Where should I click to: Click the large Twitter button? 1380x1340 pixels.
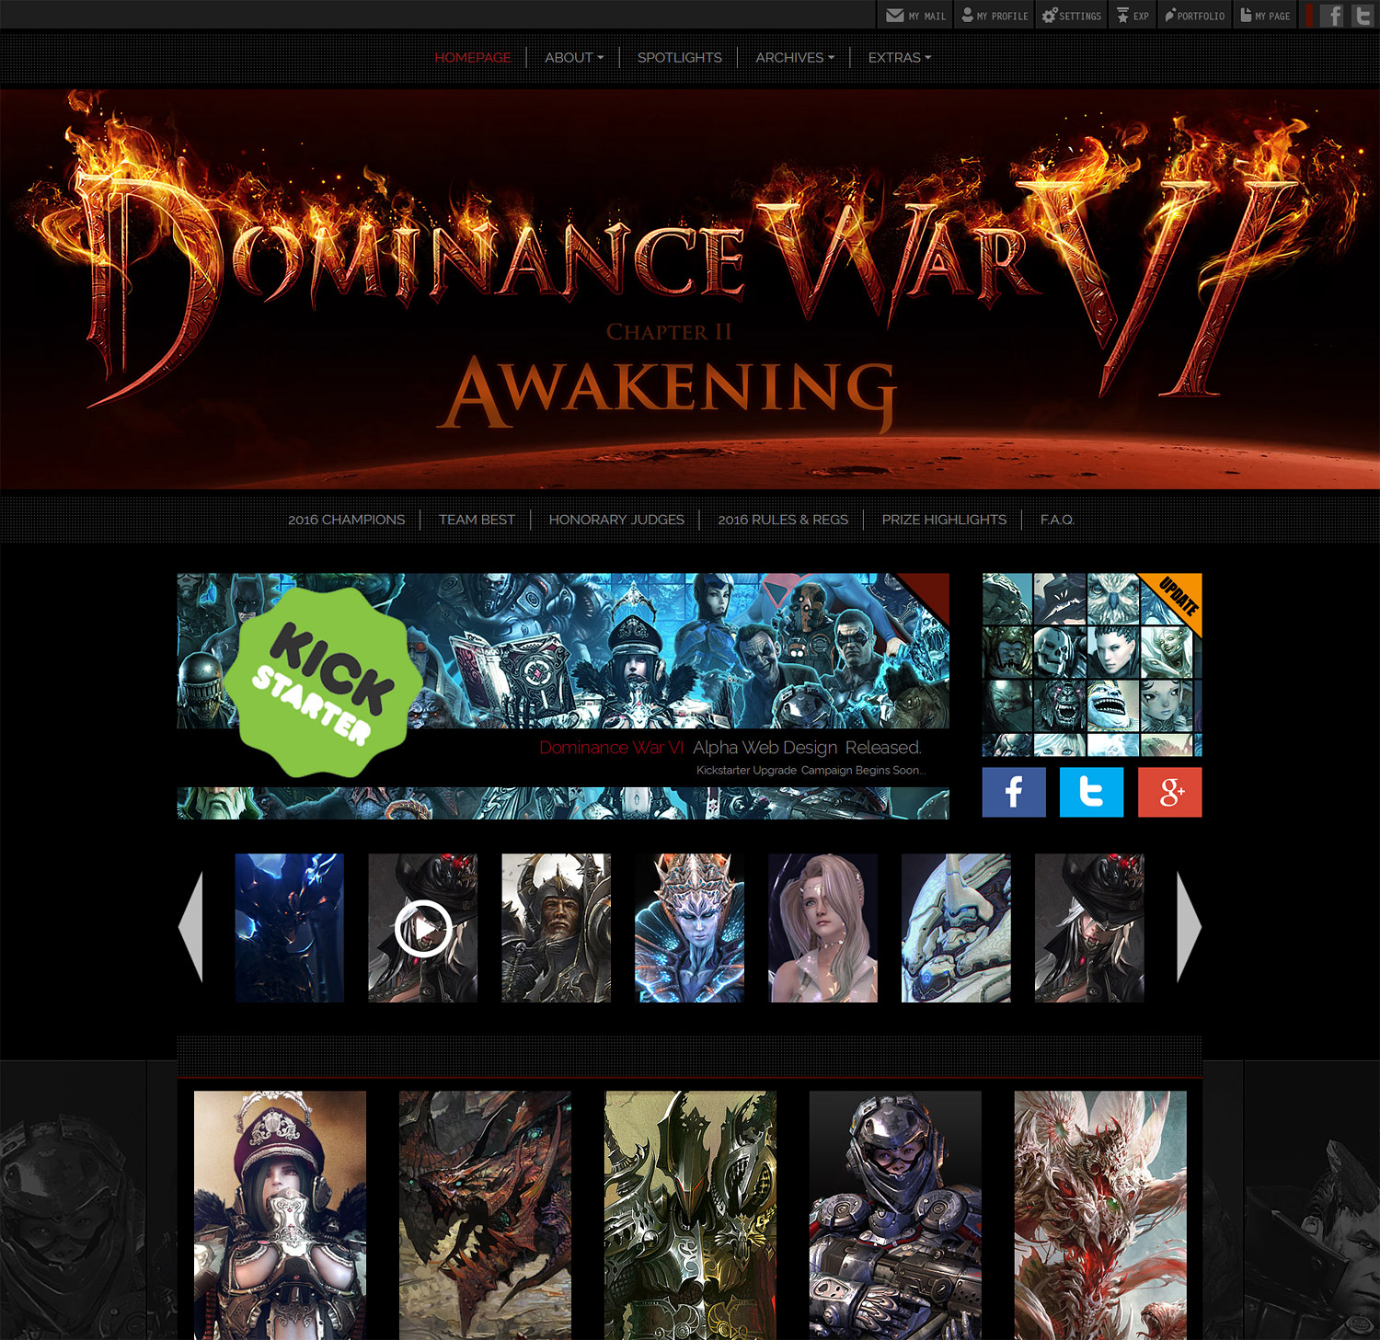coord(1091,792)
